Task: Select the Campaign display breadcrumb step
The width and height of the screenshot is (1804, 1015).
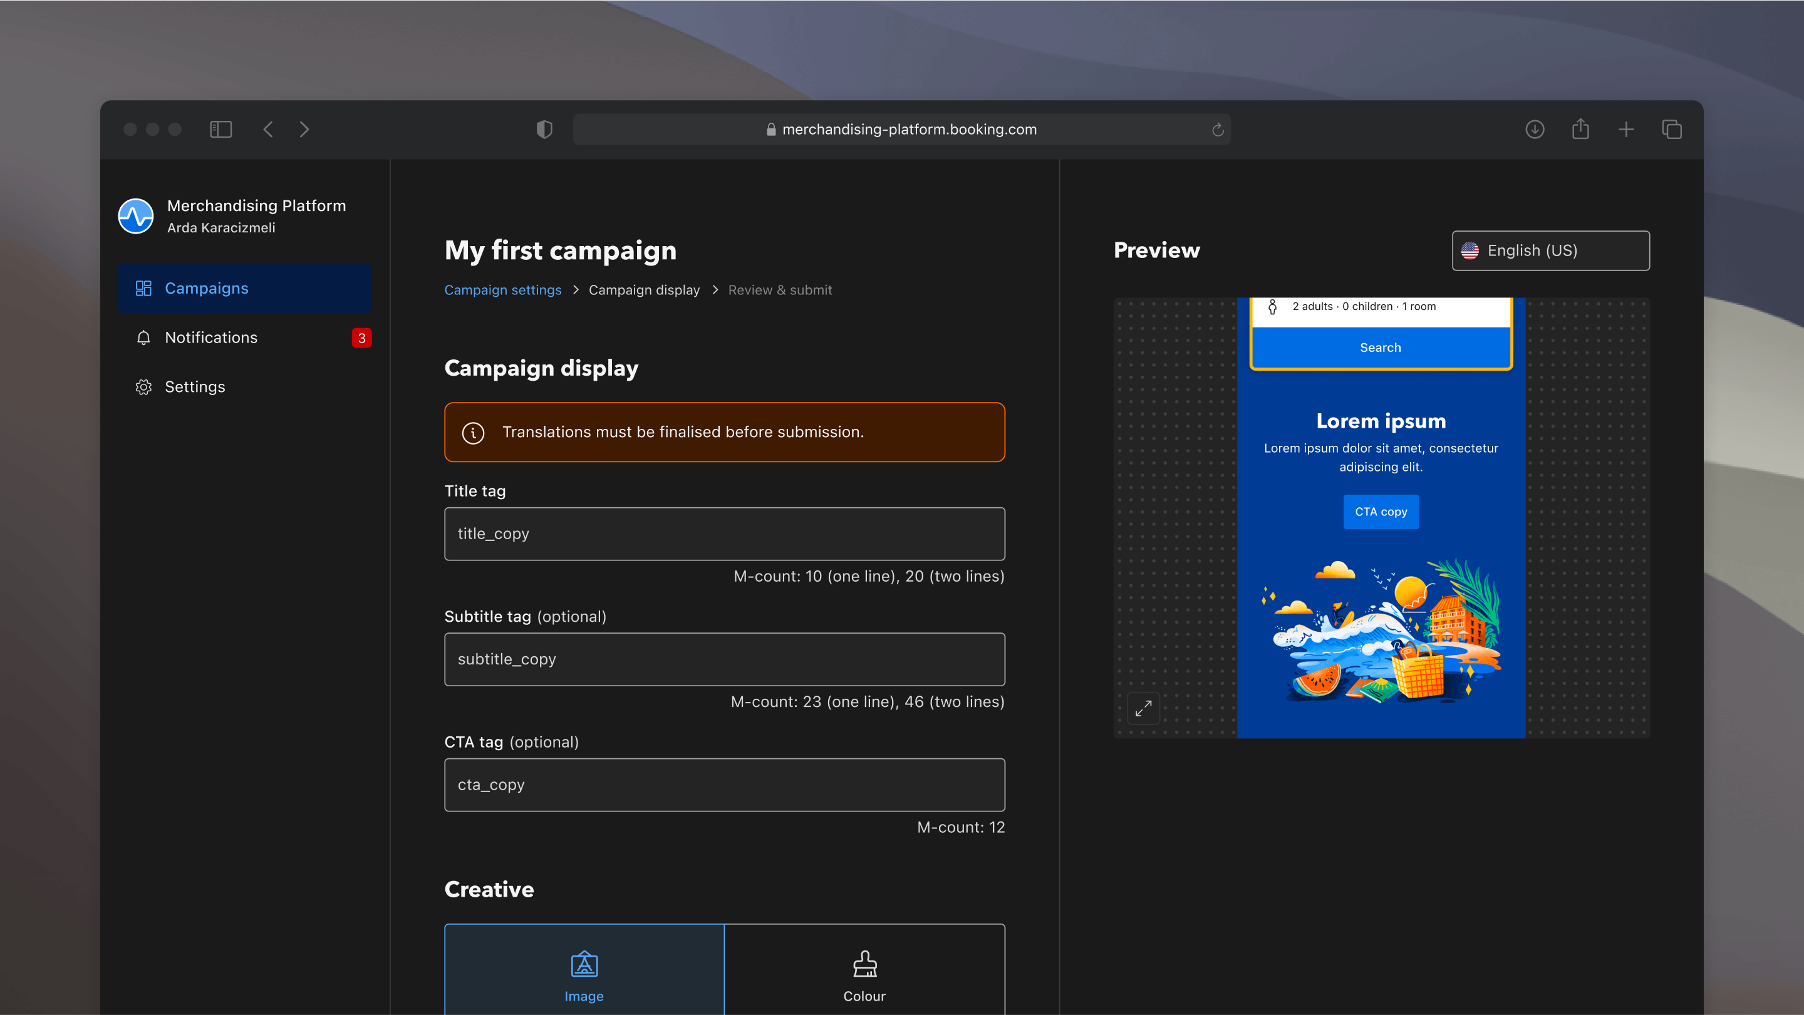Action: [x=645, y=290]
